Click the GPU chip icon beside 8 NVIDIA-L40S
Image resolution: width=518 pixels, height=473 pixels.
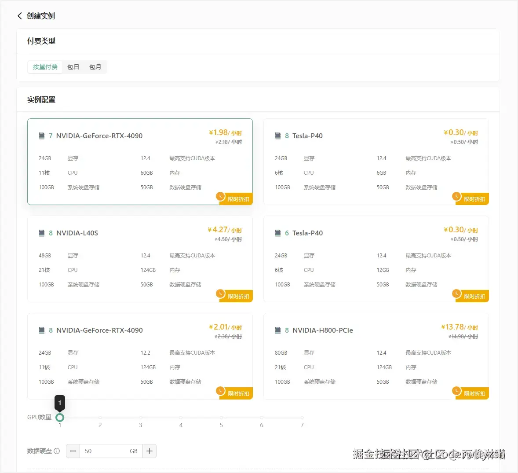click(42, 233)
